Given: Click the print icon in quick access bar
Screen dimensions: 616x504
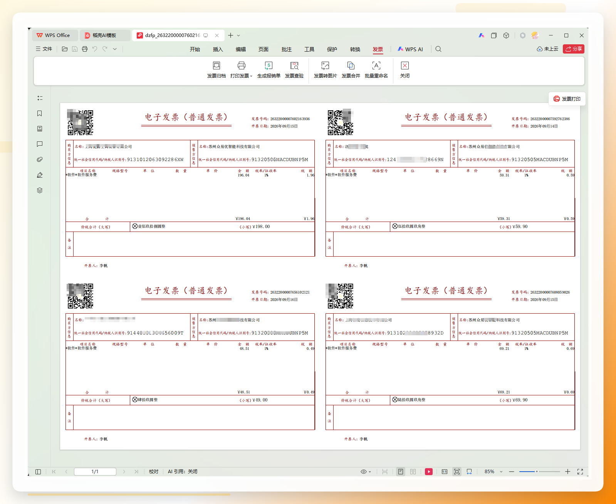Looking at the screenshot, I should pos(85,49).
